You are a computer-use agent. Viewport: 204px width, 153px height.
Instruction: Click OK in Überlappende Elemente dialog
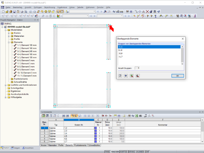pos(178,76)
